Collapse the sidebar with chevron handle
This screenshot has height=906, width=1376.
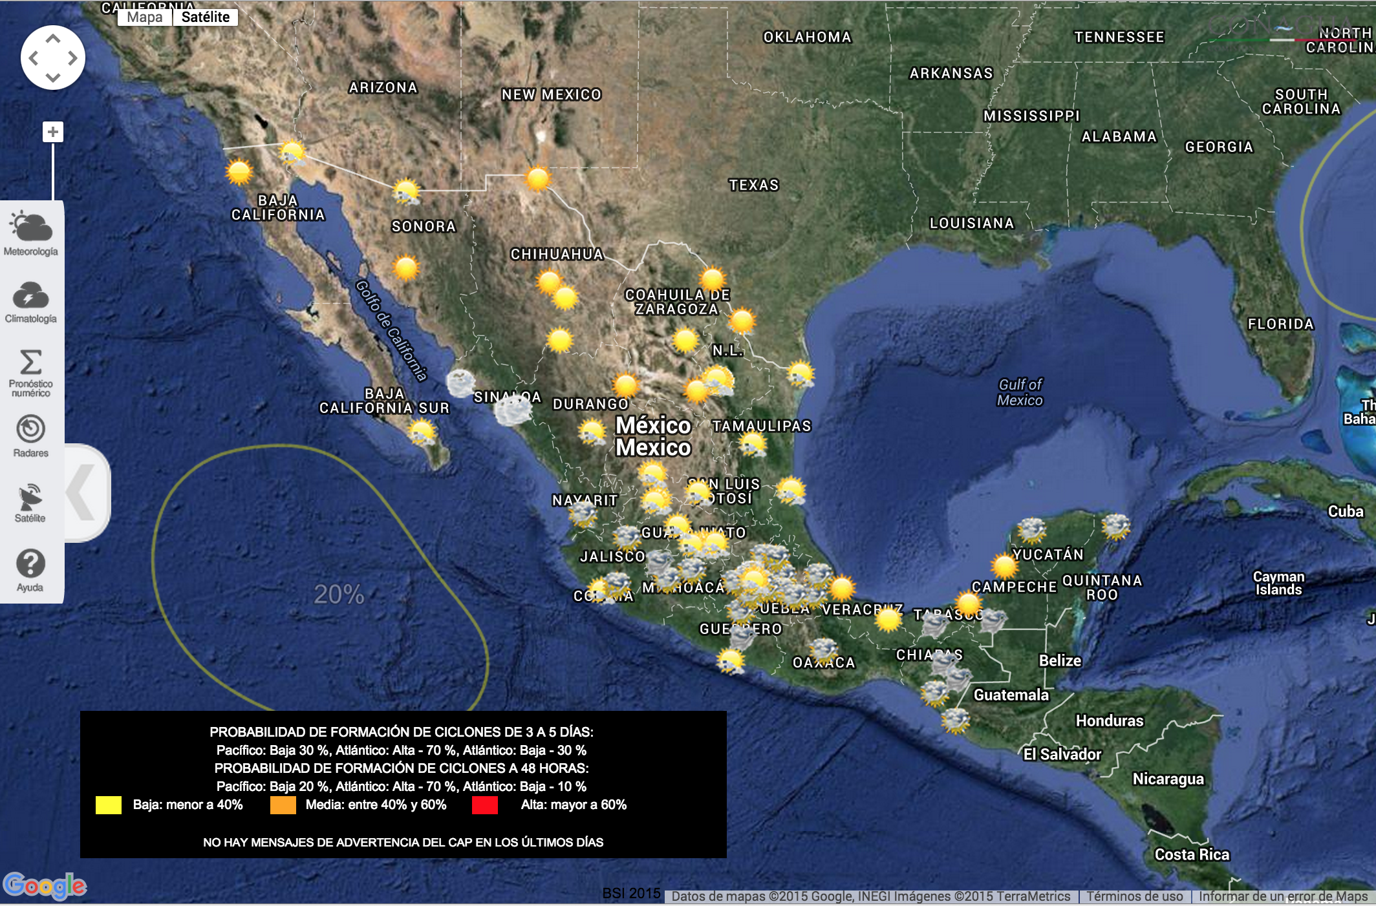click(x=83, y=492)
